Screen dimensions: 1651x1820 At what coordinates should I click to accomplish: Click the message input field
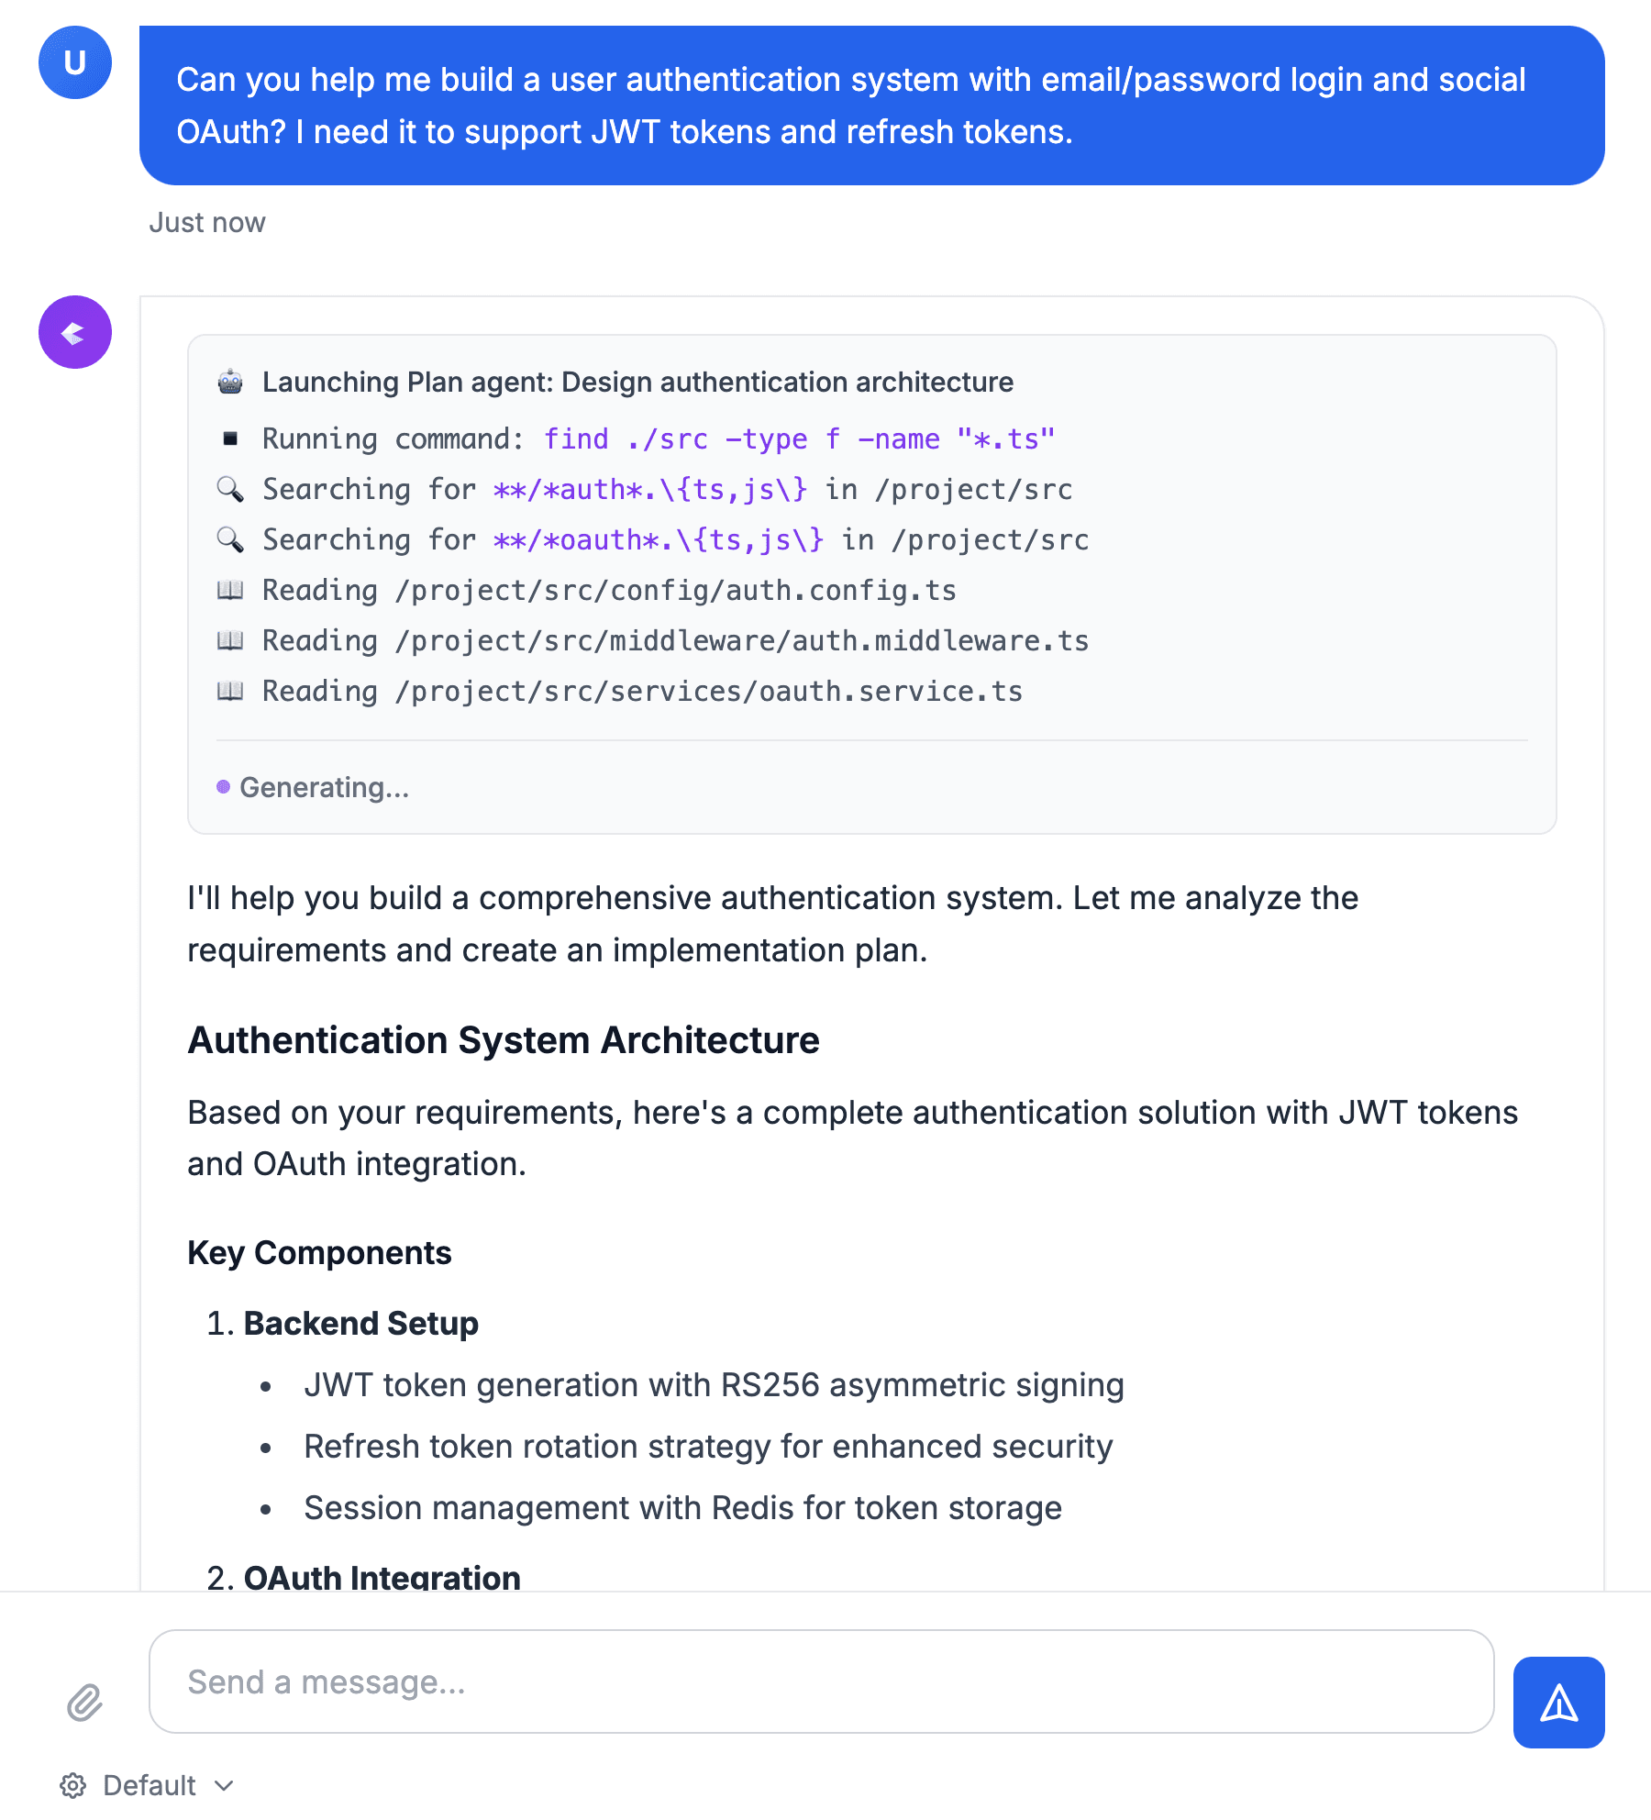pos(821,1683)
